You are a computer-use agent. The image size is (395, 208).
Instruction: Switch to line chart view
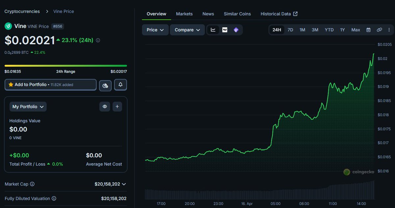(213, 30)
